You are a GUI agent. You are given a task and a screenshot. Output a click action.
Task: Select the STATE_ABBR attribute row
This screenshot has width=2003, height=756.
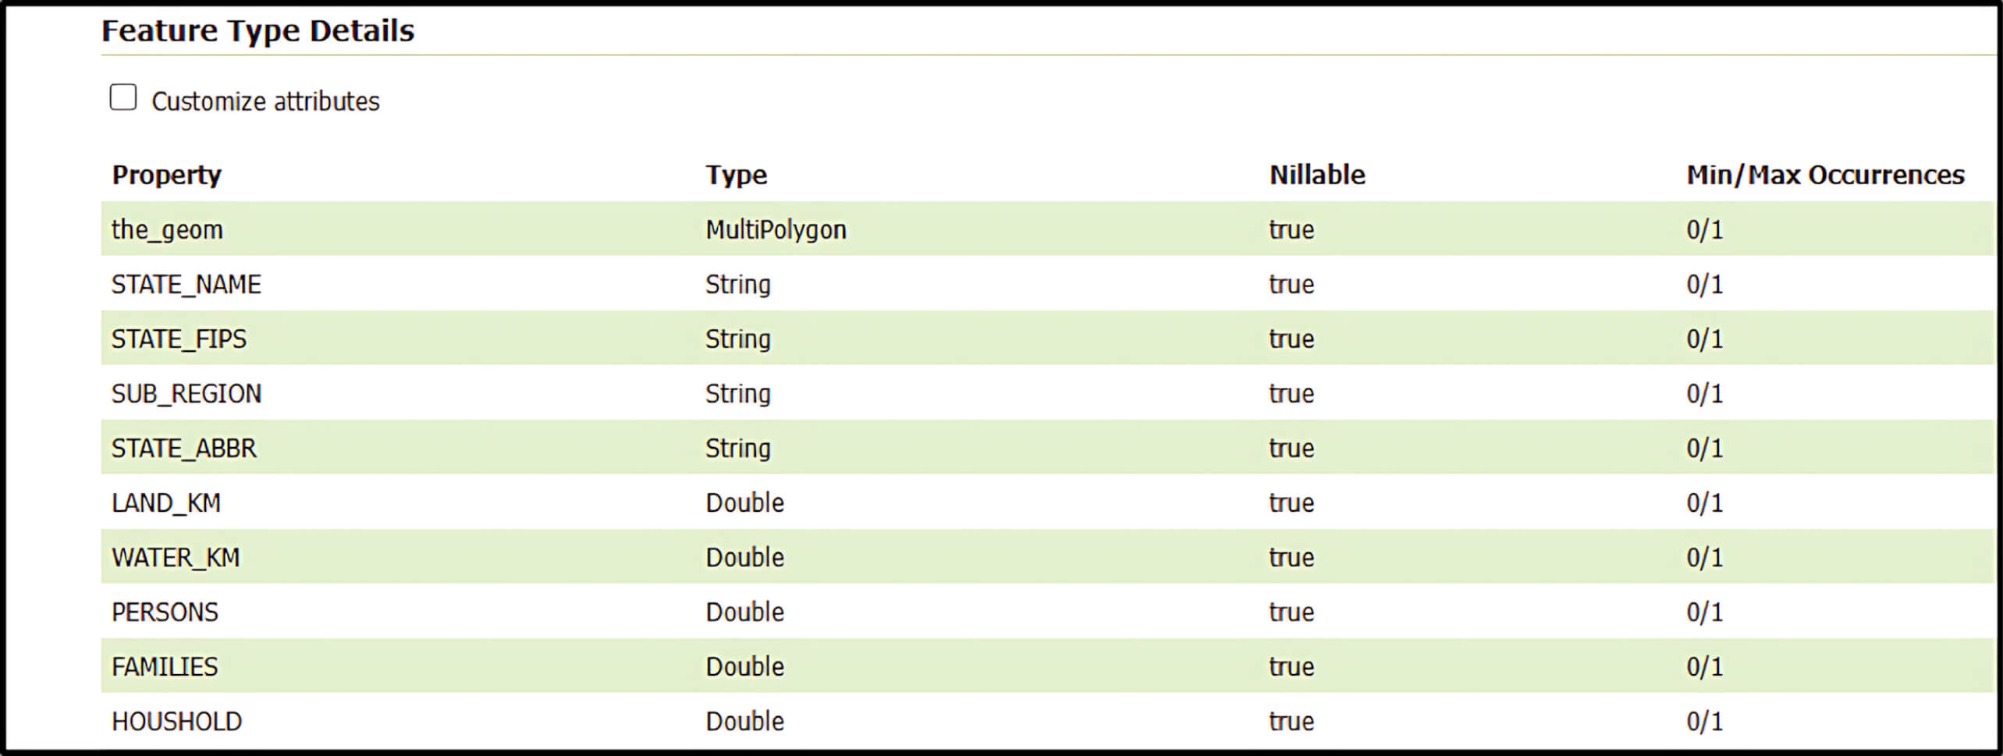pos(183,448)
